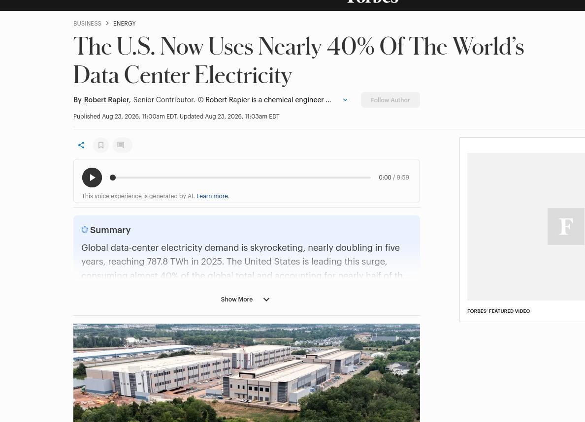Viewport: 585px width, 422px height.
Task: Click the audio progress slider track
Action: click(x=240, y=178)
